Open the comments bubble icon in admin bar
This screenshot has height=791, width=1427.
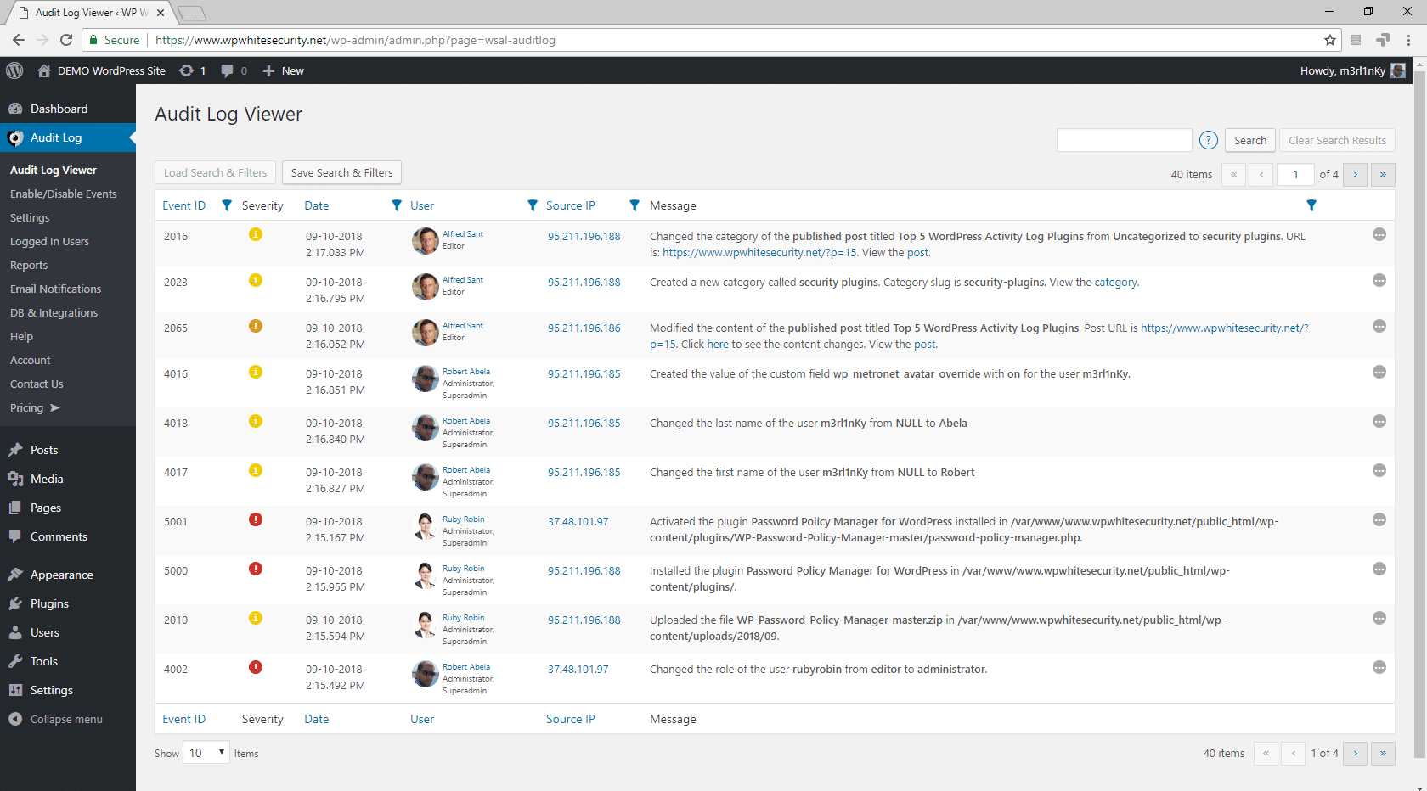click(x=224, y=70)
